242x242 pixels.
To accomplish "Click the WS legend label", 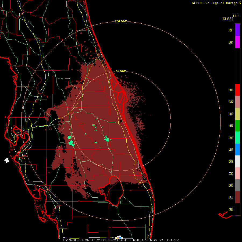I will point(231,150).
